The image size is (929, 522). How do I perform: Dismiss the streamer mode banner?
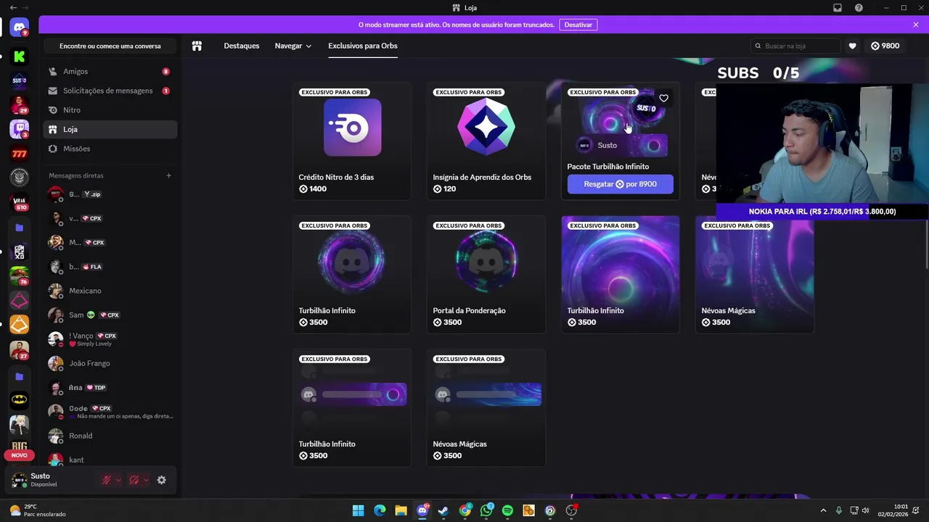[x=916, y=25]
